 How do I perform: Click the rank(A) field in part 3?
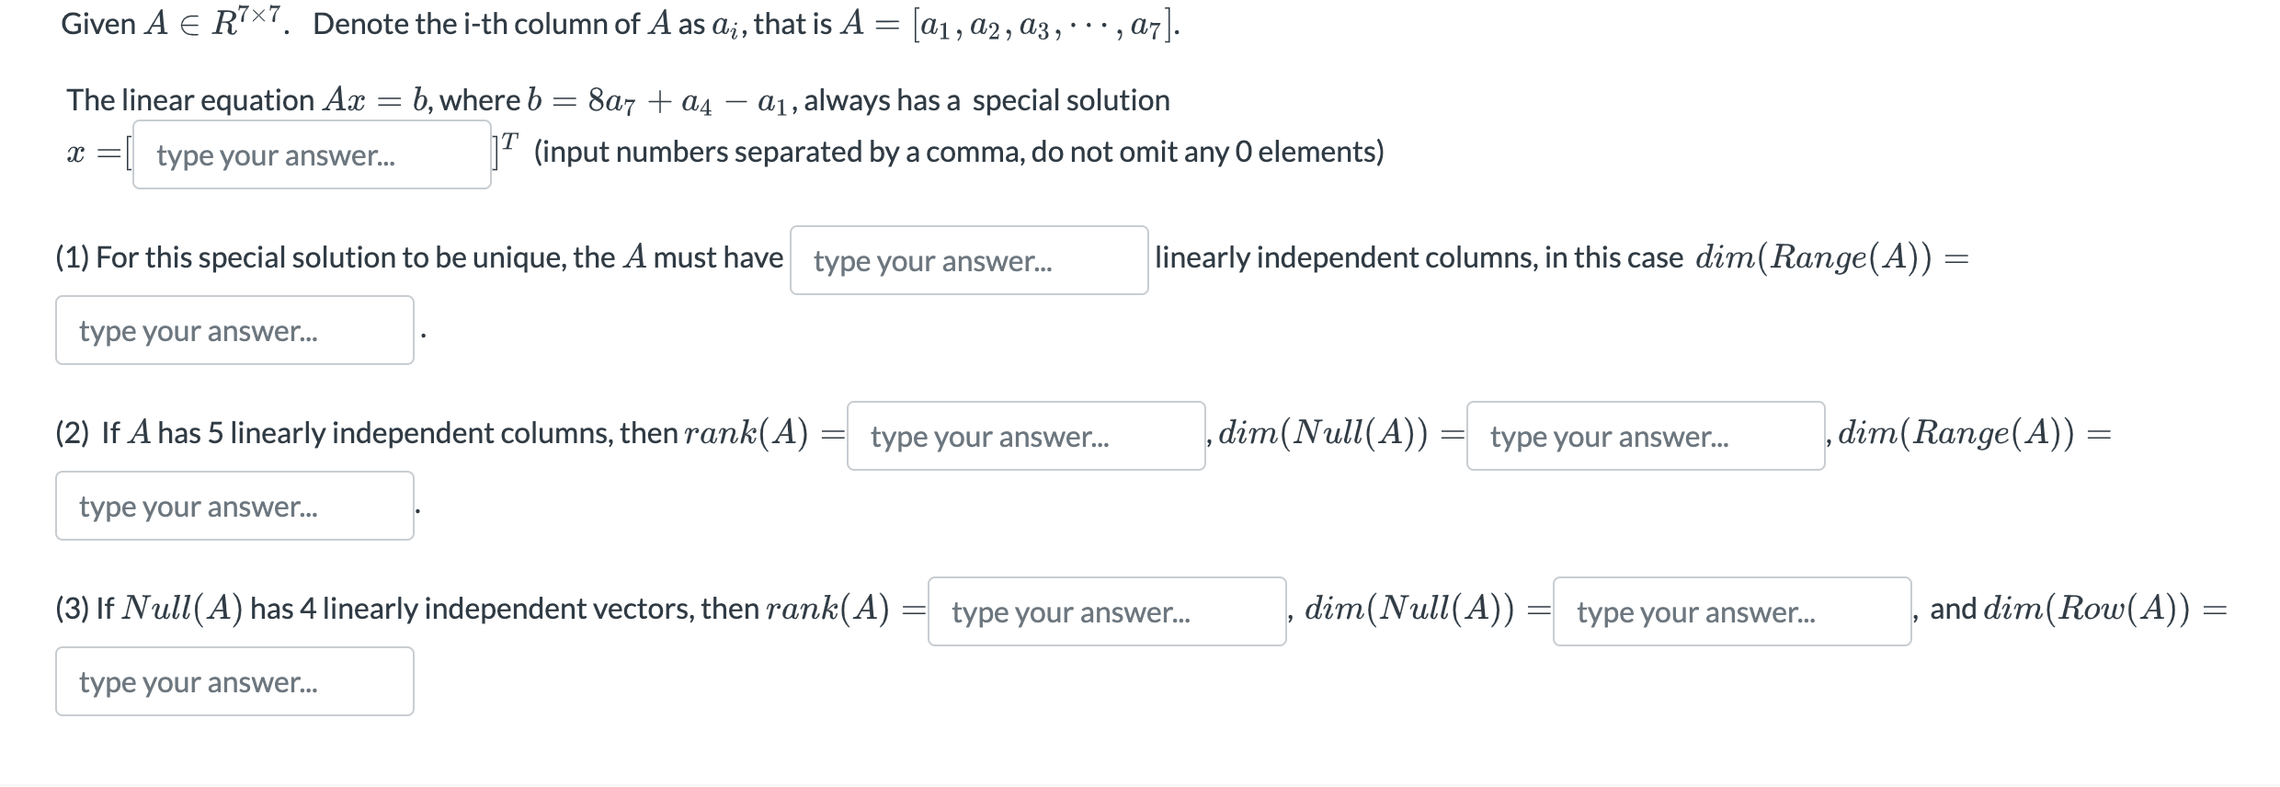[x=1106, y=612]
